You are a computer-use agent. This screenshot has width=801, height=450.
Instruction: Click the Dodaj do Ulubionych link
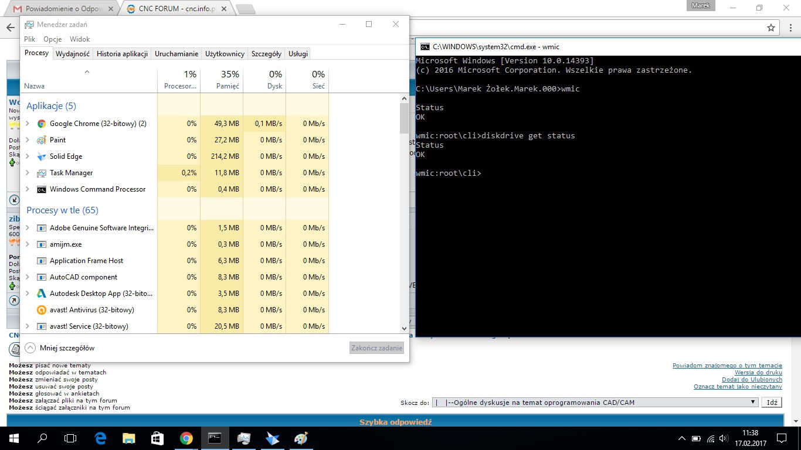pyautogui.click(x=752, y=380)
